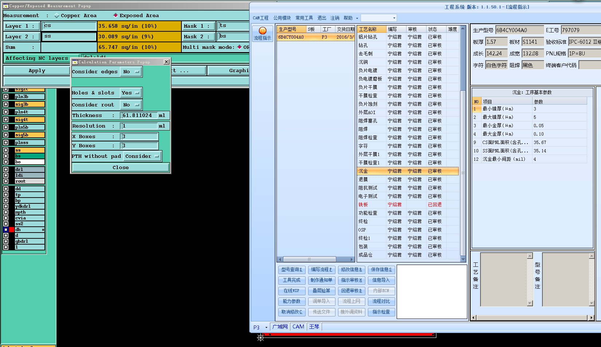This screenshot has height=347, width=601.
Task: Click the small grid marker on dh layer
Action: tap(43, 230)
